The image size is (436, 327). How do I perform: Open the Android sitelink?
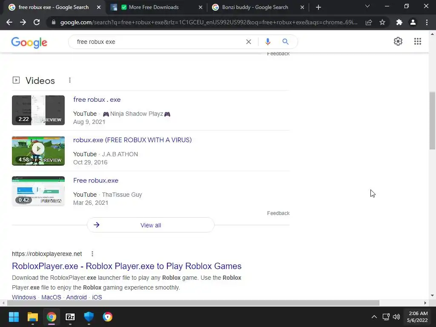77,297
